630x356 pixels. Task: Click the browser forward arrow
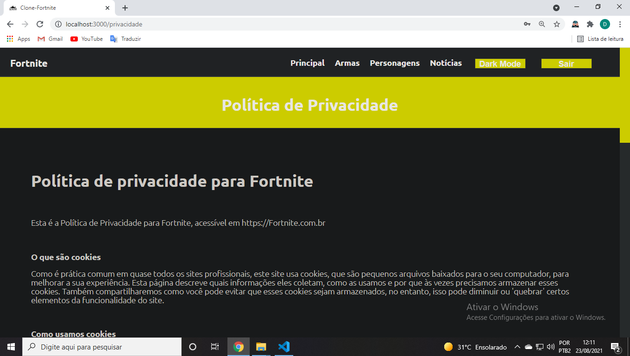[x=25, y=24]
